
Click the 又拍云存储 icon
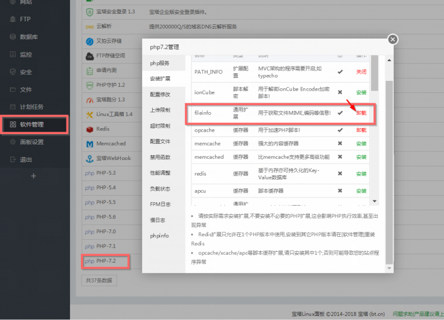click(90, 42)
